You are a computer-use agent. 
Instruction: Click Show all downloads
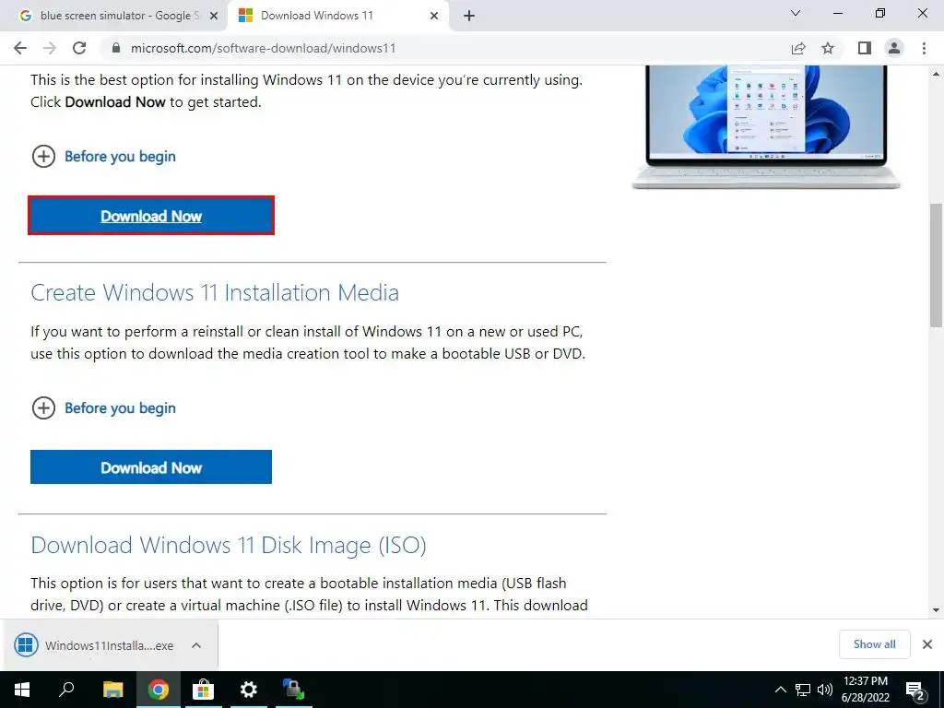tap(874, 644)
